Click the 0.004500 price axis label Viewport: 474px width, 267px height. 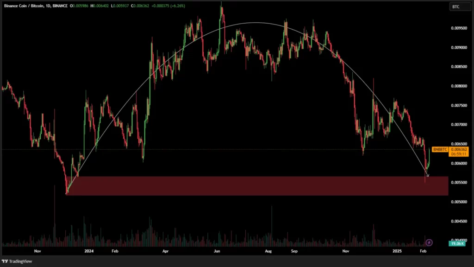(x=459, y=221)
